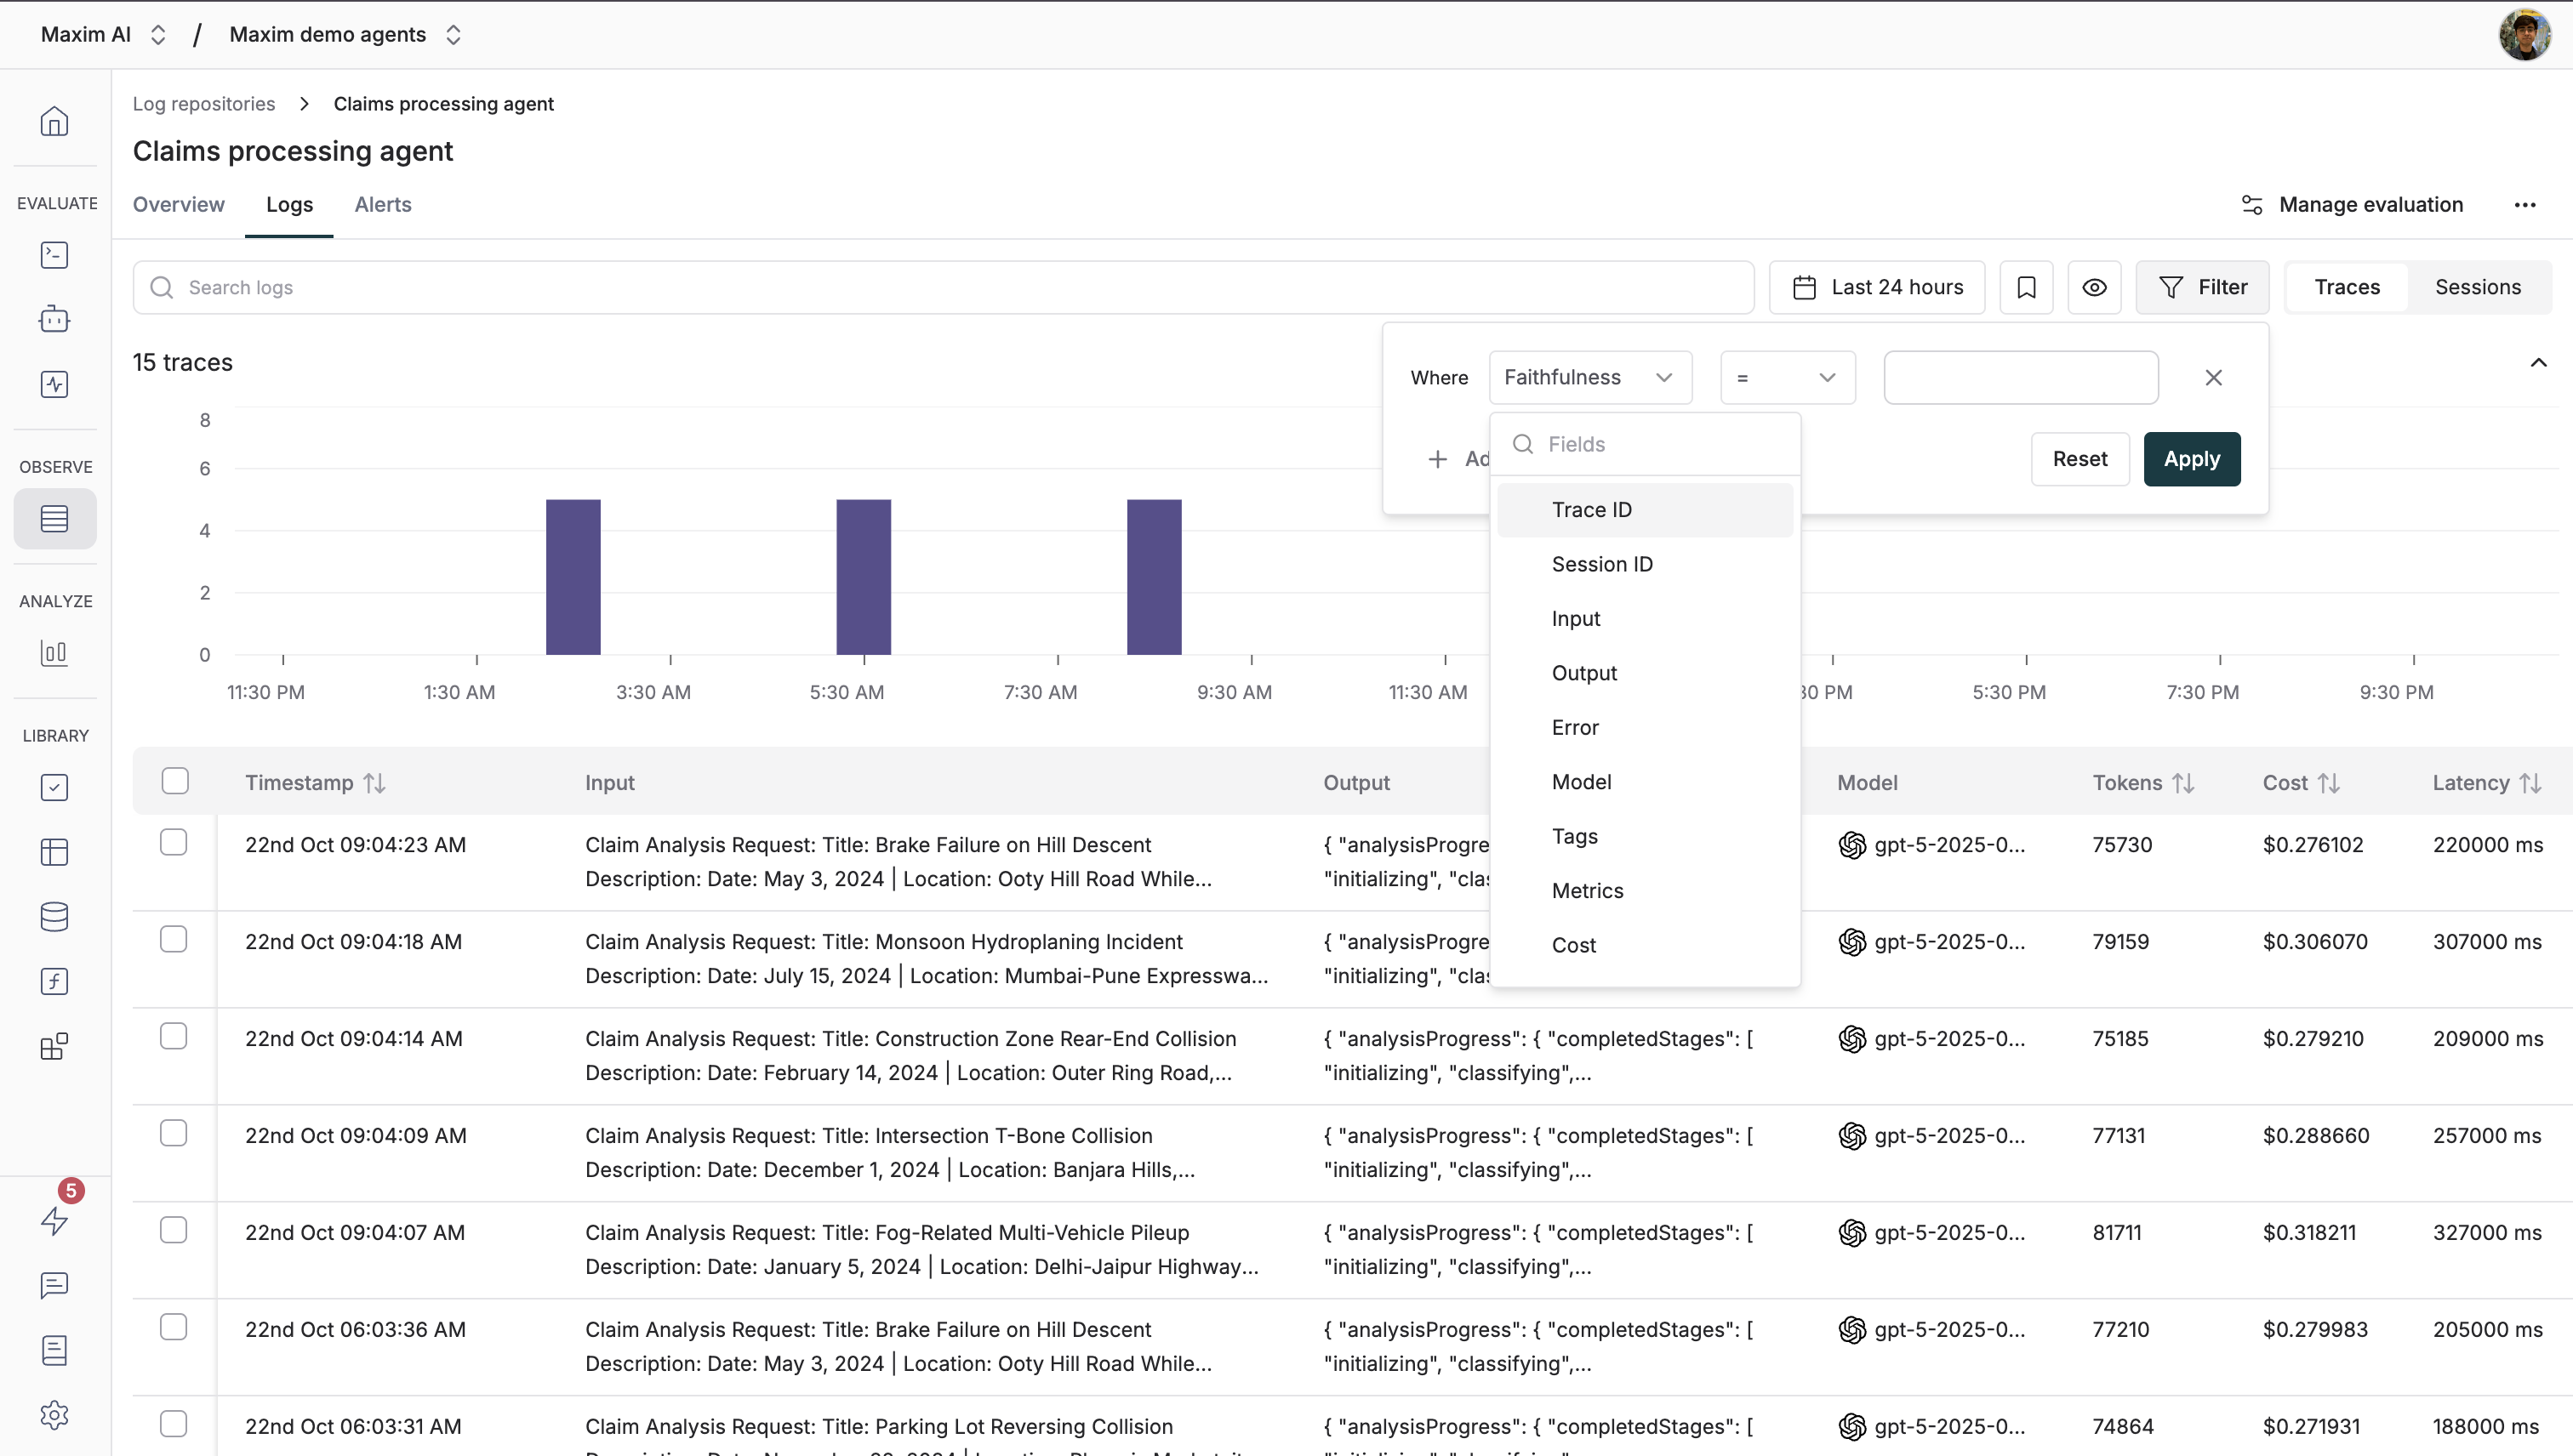Select the 09:04:23 AM trace checkbox
The image size is (2573, 1456).
pyautogui.click(x=173, y=843)
